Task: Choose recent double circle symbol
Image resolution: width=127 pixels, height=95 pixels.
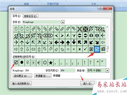Action: (45, 63)
